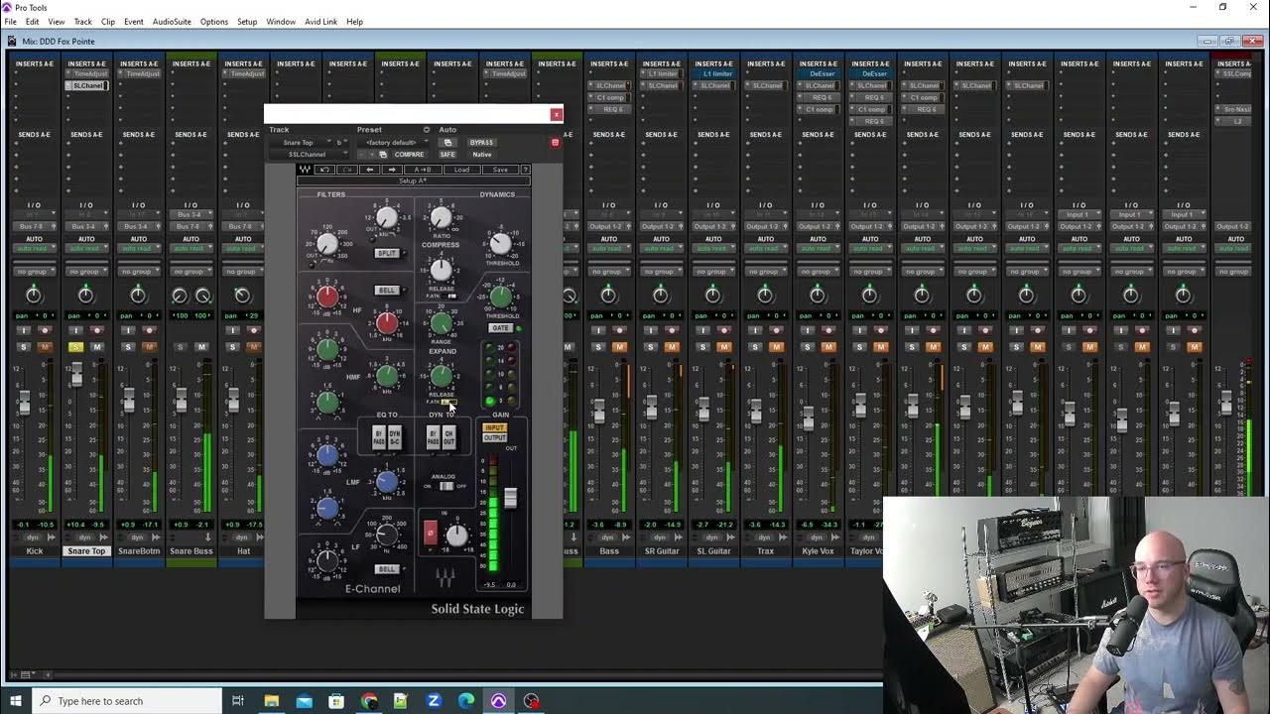This screenshot has width=1270, height=714.
Task: Click compressor Ratio knob
Action: click(x=441, y=217)
